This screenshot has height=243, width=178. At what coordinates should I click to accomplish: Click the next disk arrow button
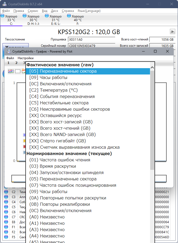pyautogui.click(x=172, y=31)
